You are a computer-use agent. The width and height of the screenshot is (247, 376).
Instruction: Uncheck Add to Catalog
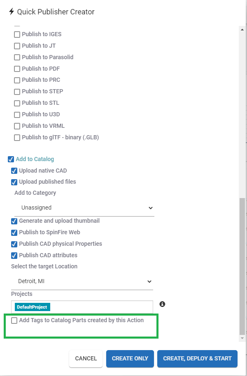[x=11, y=159]
